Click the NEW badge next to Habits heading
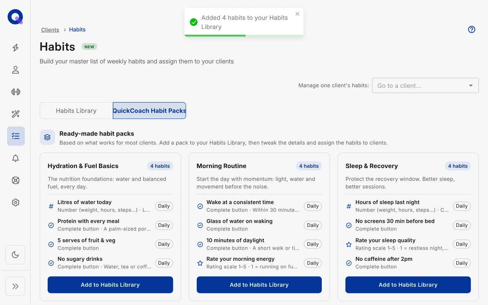This screenshot has height=305, width=488. 89,47
